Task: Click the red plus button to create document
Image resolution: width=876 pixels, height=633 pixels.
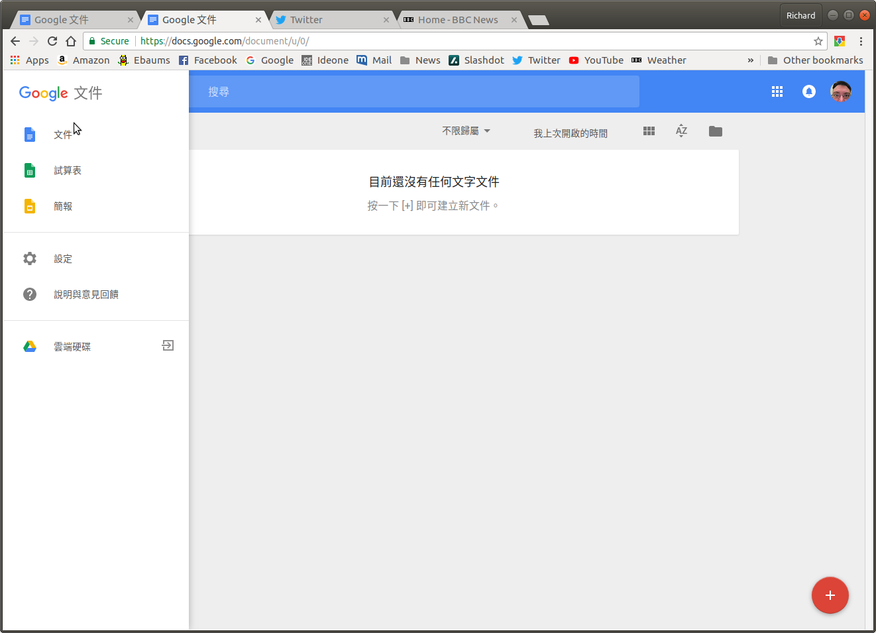Action: pyautogui.click(x=830, y=595)
